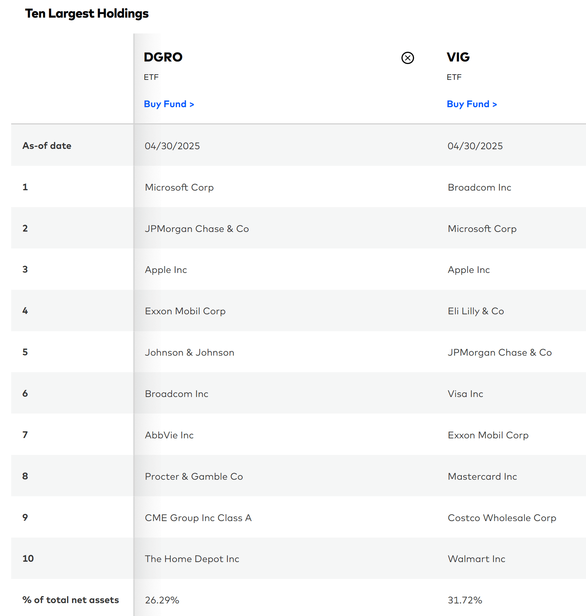Select The Home Depot Inc under DGRO
Screen dimensions: 586x616
(x=192, y=559)
